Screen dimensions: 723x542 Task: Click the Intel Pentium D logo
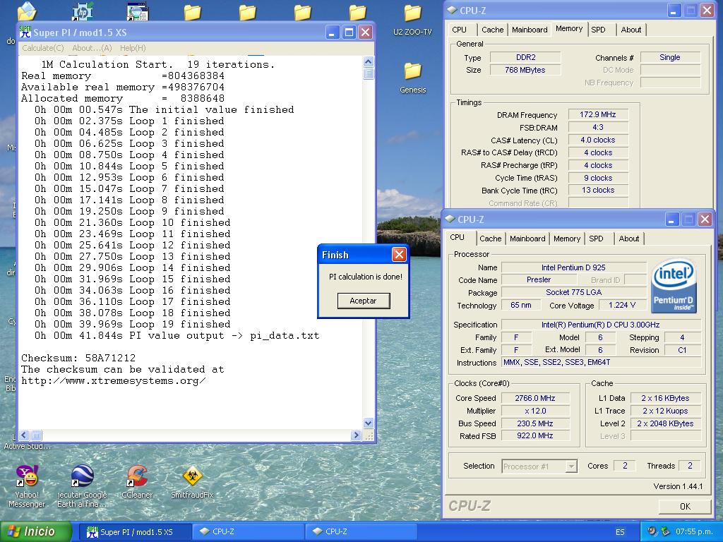click(674, 286)
